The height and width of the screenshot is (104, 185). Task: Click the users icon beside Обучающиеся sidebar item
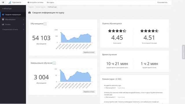tap(3, 19)
